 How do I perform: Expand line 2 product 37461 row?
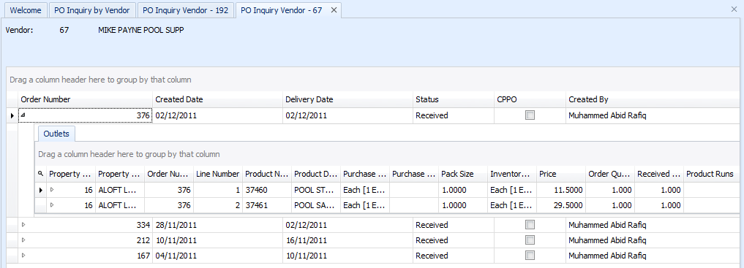pos(52,205)
